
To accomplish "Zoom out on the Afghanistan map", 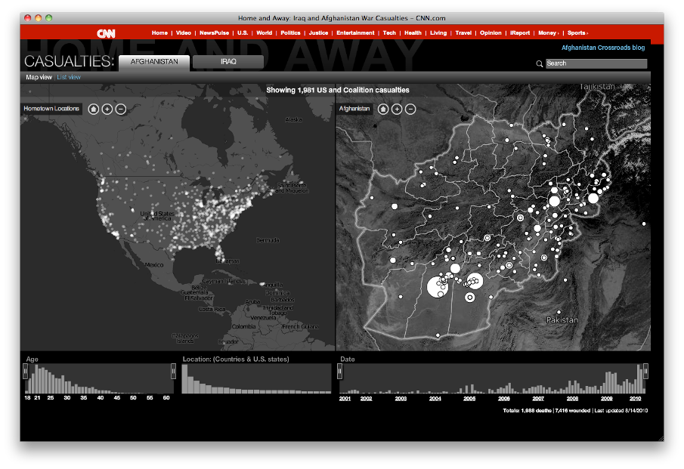I will point(410,110).
